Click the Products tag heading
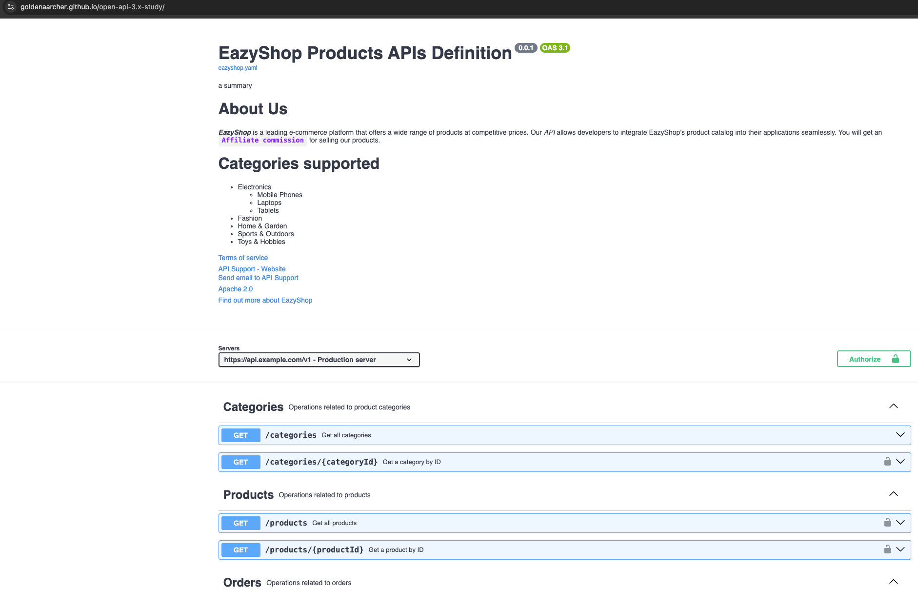Image resolution: width=918 pixels, height=590 pixels. [248, 495]
